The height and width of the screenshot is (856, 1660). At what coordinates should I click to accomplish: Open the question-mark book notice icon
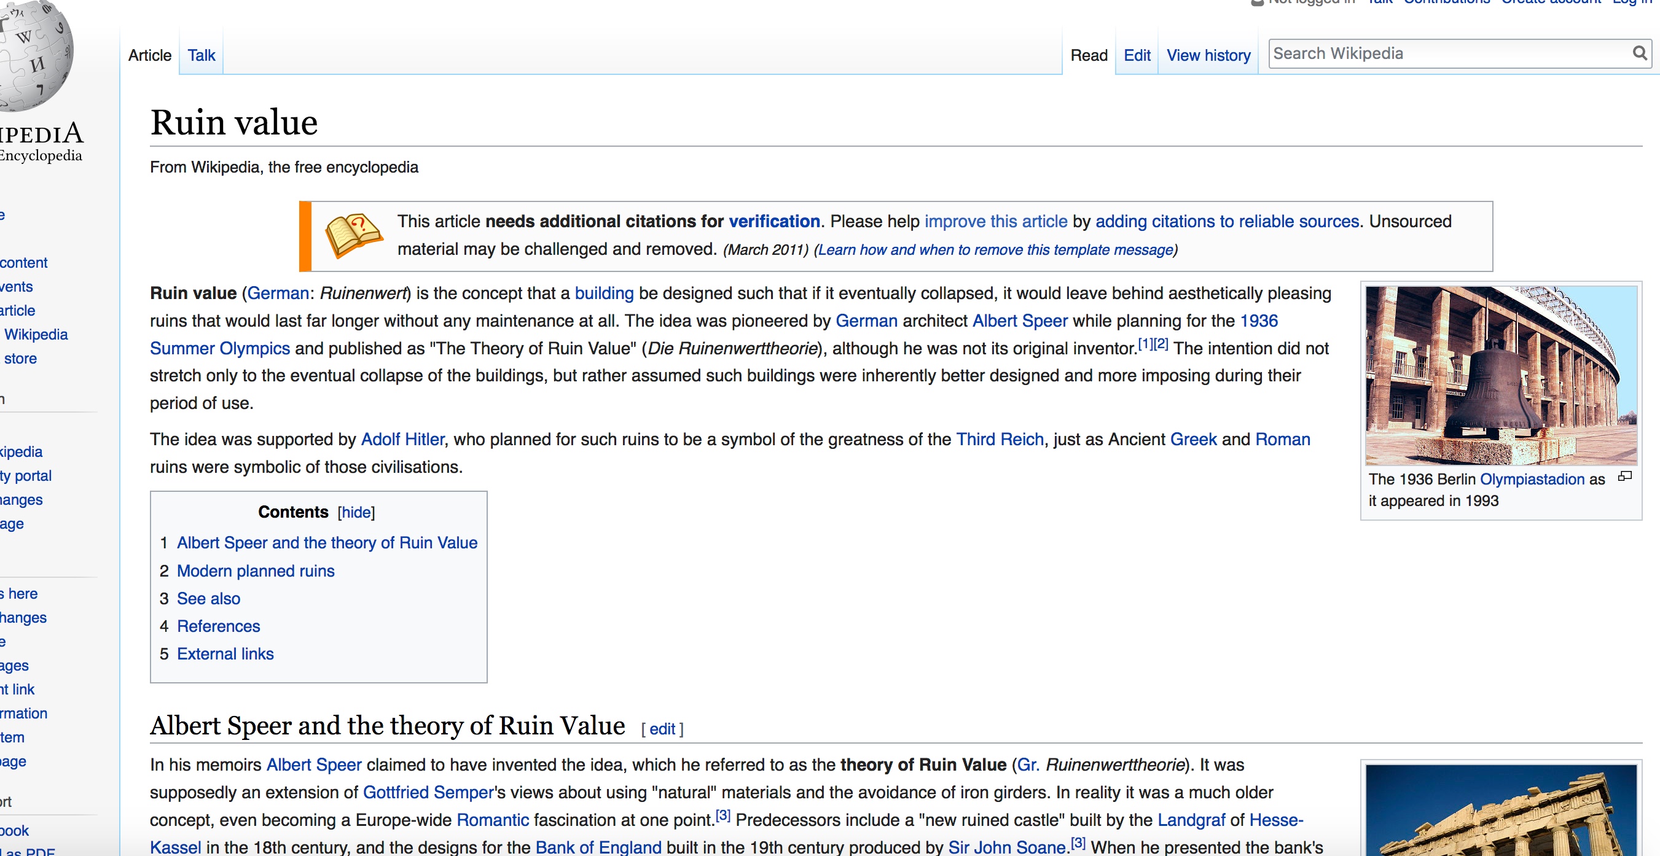(x=353, y=236)
